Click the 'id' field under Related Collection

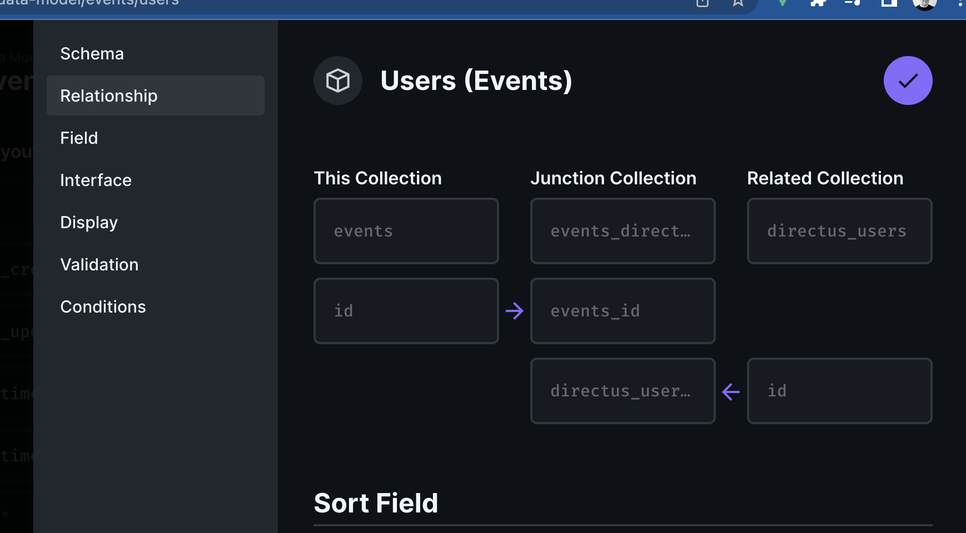pos(840,391)
